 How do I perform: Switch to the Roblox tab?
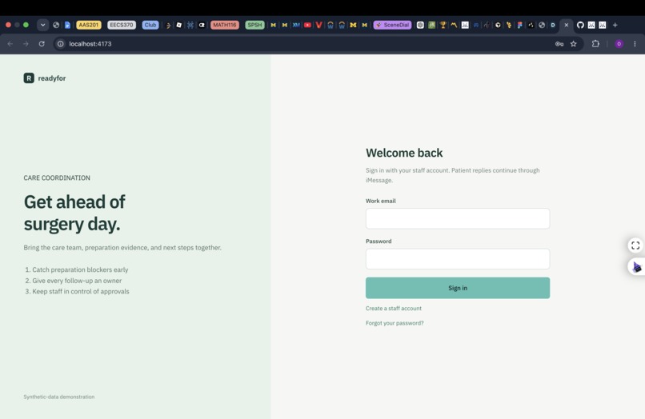179,25
